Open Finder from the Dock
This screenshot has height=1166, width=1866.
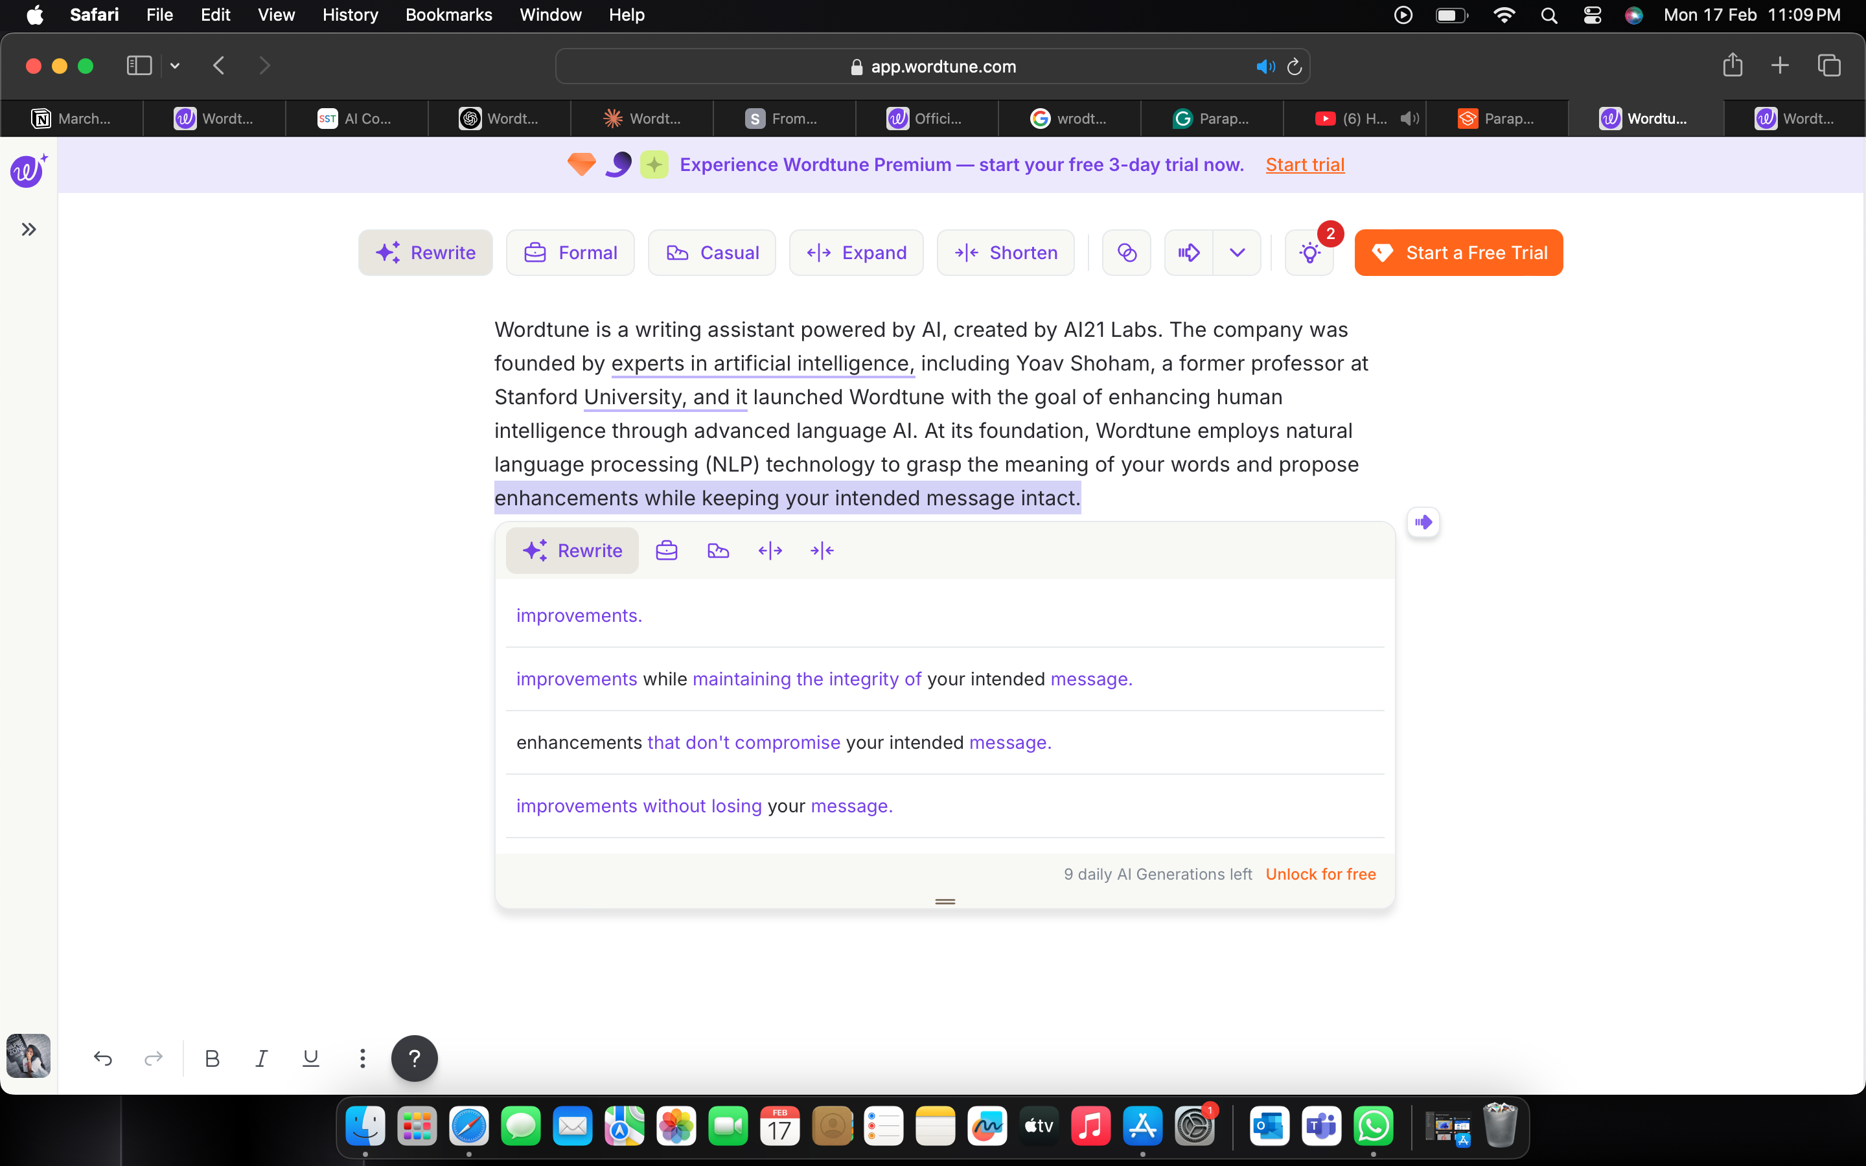[365, 1126]
